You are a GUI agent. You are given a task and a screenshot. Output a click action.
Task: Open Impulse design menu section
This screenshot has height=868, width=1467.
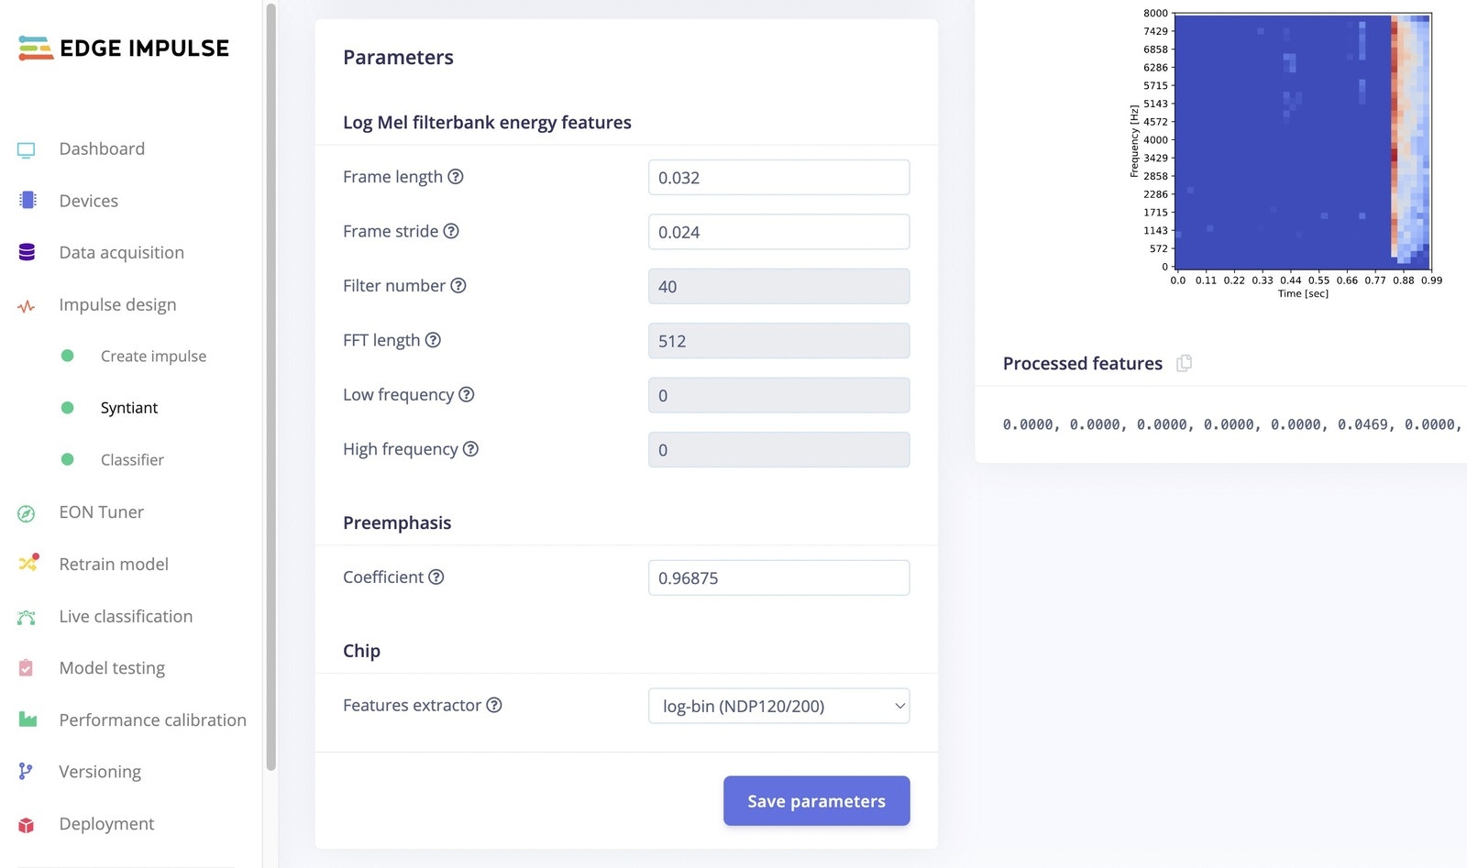[117, 304]
